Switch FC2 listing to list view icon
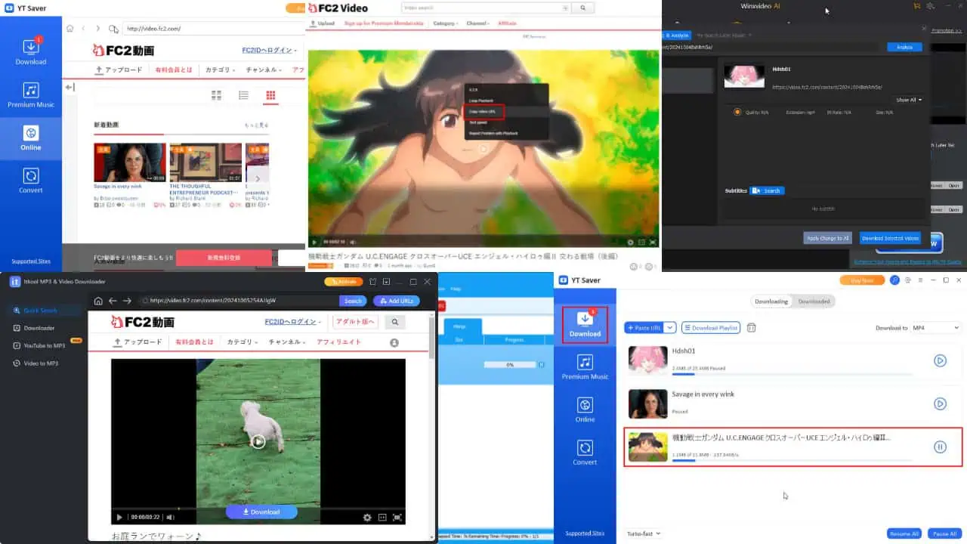 tap(243, 95)
